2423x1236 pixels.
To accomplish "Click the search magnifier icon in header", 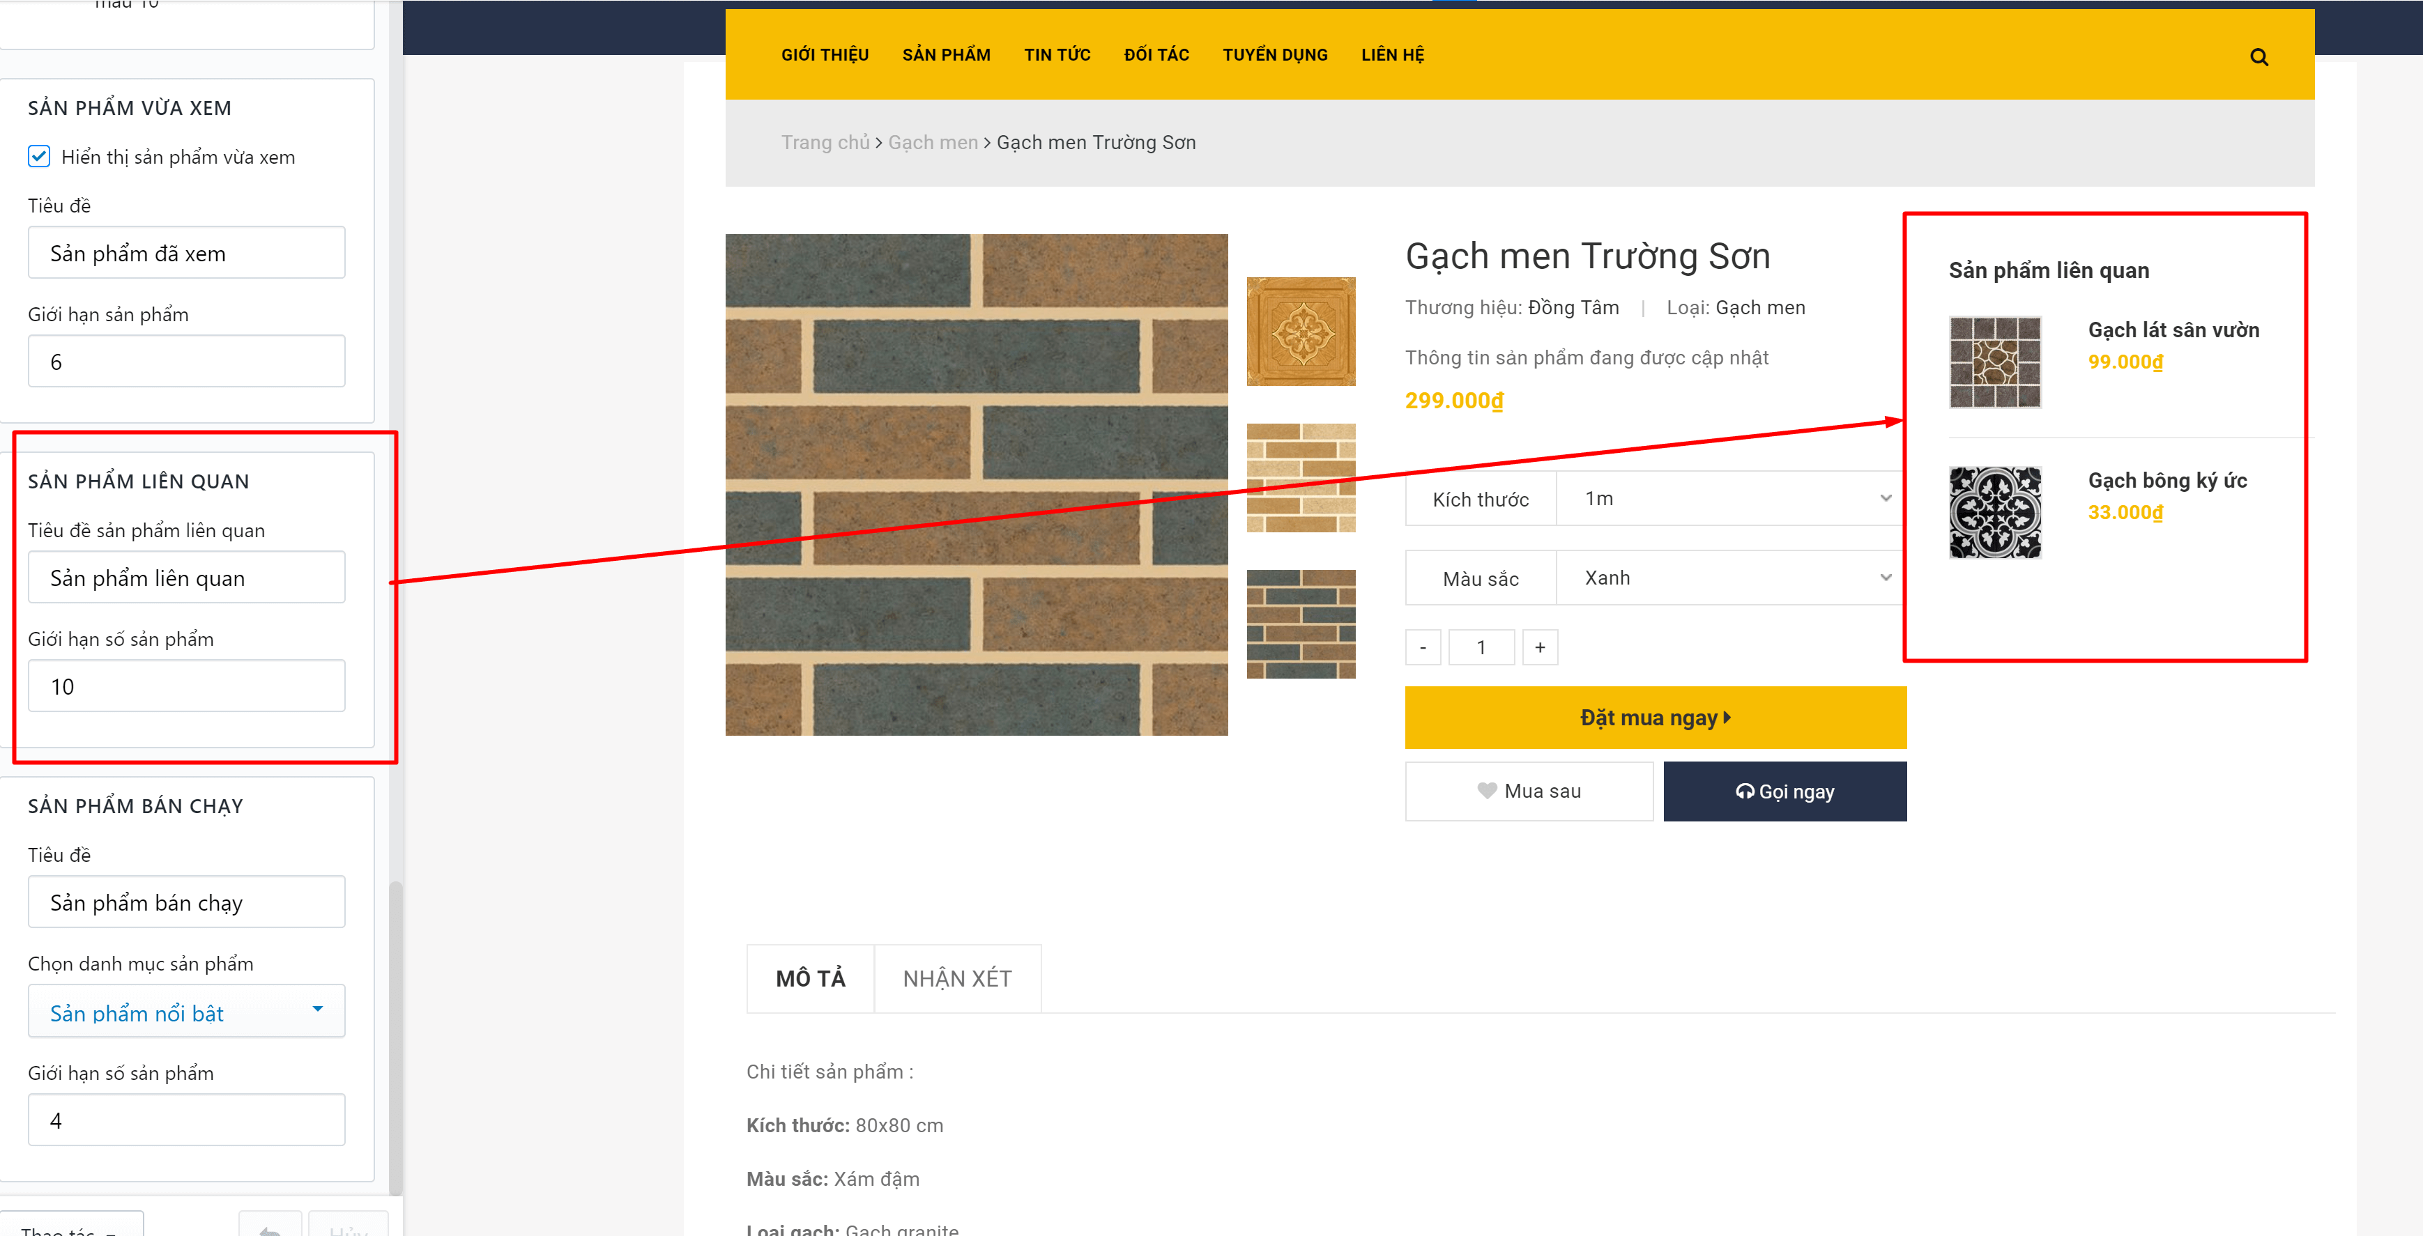I will tap(2258, 57).
